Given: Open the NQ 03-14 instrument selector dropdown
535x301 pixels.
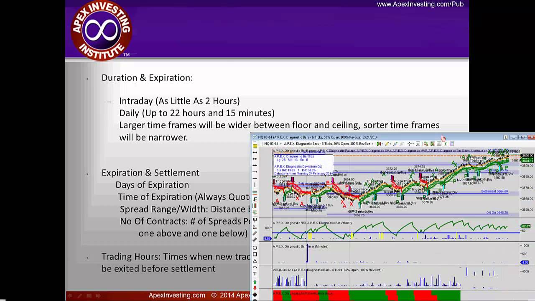Looking at the screenshot, I should pyautogui.click(x=273, y=144).
